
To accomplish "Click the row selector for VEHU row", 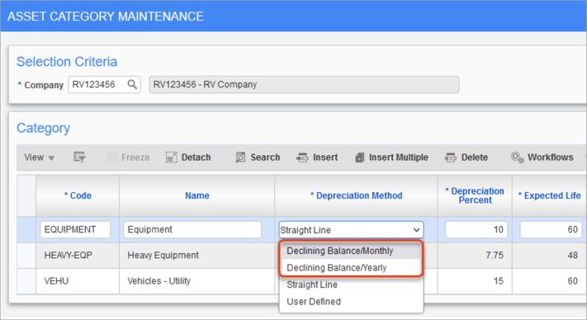I will point(26,281).
